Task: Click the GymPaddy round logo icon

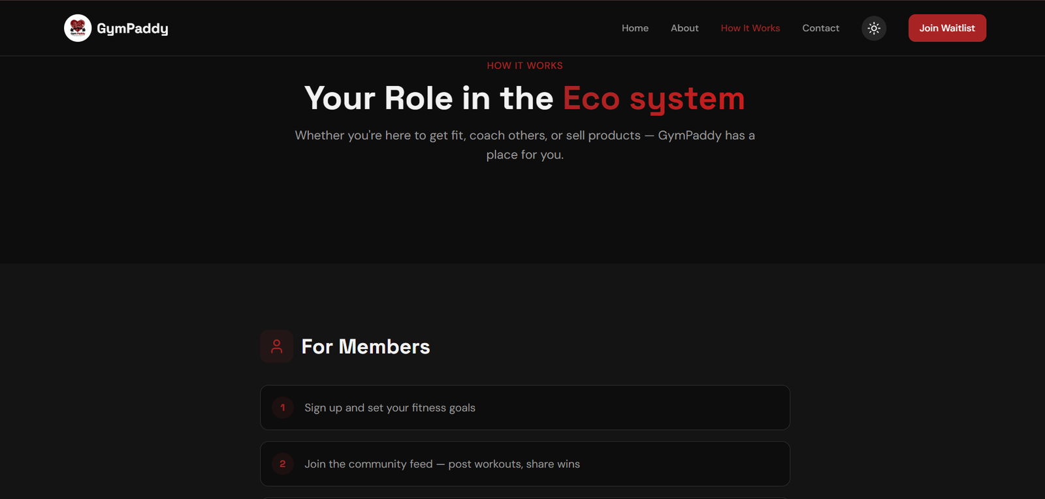Action: coord(78,28)
